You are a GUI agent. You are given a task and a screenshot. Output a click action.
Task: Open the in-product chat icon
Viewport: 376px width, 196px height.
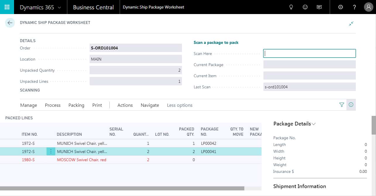click(320, 7)
